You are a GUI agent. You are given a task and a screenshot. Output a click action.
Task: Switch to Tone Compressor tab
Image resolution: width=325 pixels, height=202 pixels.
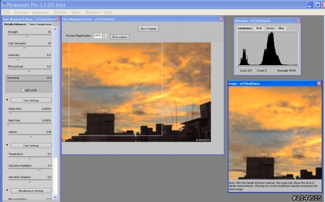[x=41, y=24]
